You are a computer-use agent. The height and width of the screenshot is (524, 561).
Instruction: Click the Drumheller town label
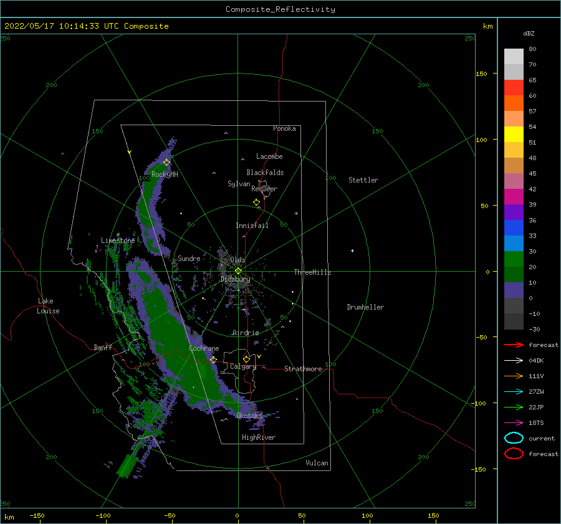tap(365, 307)
